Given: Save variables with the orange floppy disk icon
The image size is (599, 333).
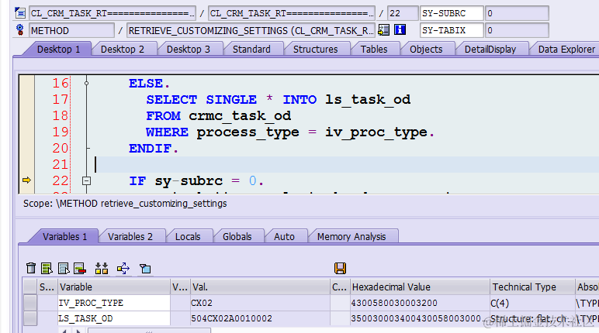Looking at the screenshot, I should [x=340, y=268].
